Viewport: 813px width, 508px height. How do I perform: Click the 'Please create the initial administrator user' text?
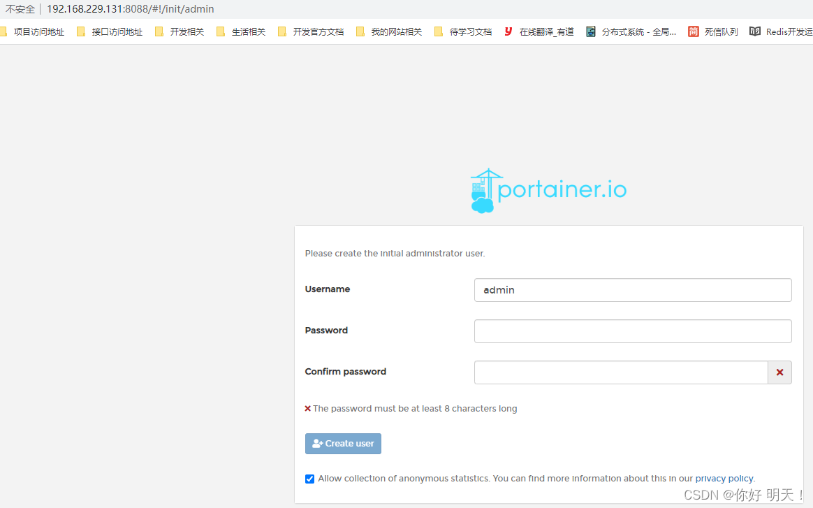(x=395, y=253)
